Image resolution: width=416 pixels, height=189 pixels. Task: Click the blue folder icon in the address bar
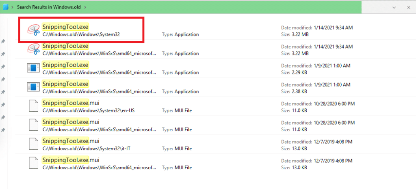(6, 7)
